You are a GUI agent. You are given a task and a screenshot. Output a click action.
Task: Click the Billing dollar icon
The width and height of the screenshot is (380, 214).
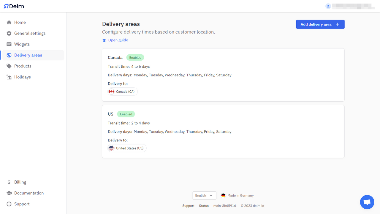click(x=9, y=182)
